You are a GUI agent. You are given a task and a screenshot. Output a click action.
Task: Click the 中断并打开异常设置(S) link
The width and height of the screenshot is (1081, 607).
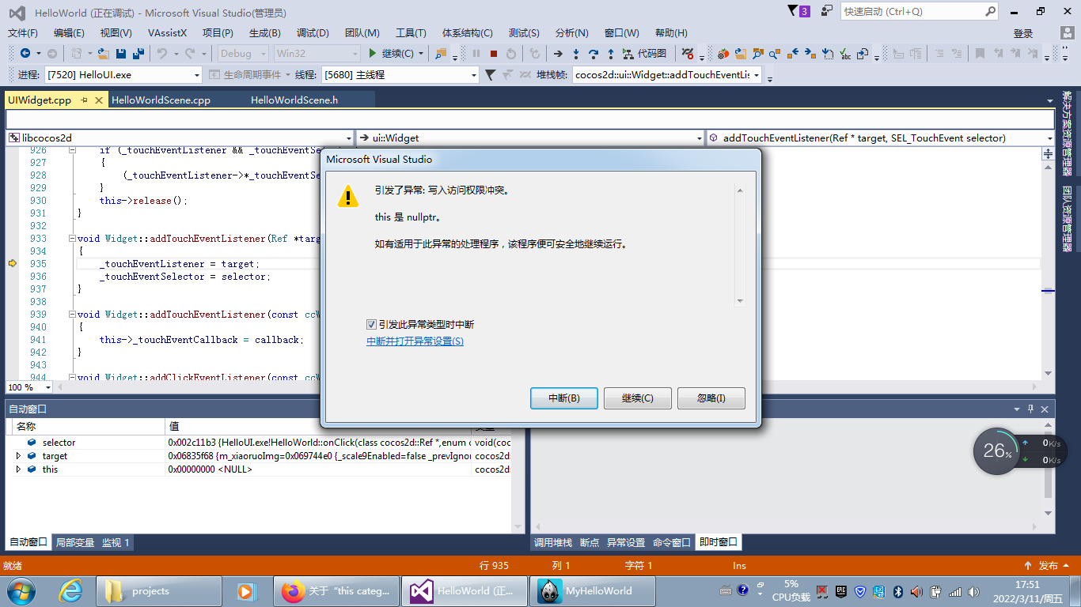[x=415, y=341]
